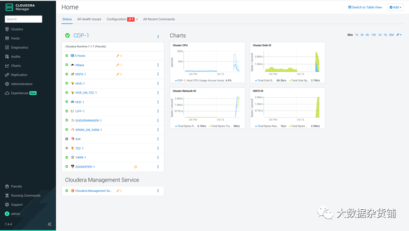Open All Recent Commands tab

click(x=159, y=19)
